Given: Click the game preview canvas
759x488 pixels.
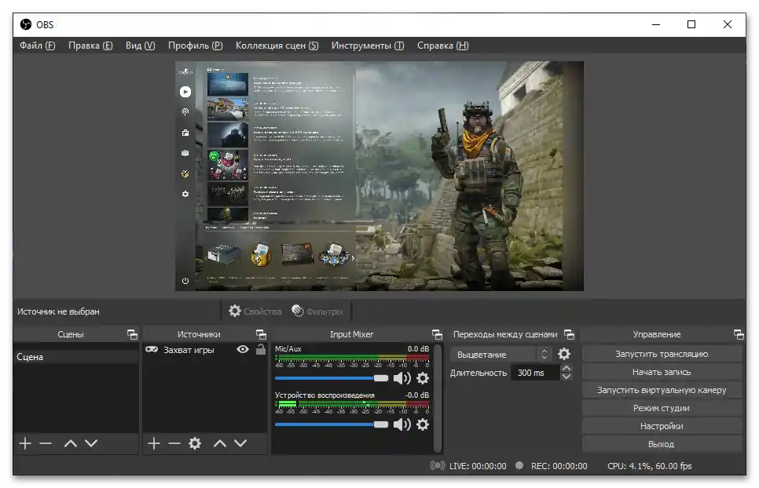Looking at the screenshot, I should click(x=379, y=176).
